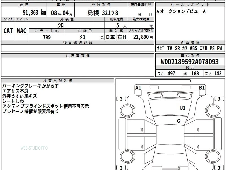
Task: Click recycle deposit 21,890円
Action: click(143, 37)
